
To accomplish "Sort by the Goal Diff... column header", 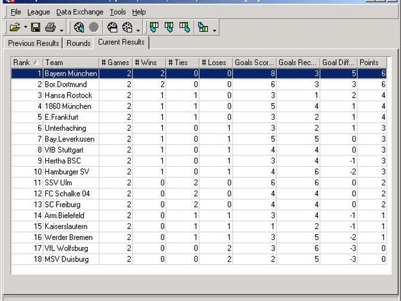I will coord(338,62).
